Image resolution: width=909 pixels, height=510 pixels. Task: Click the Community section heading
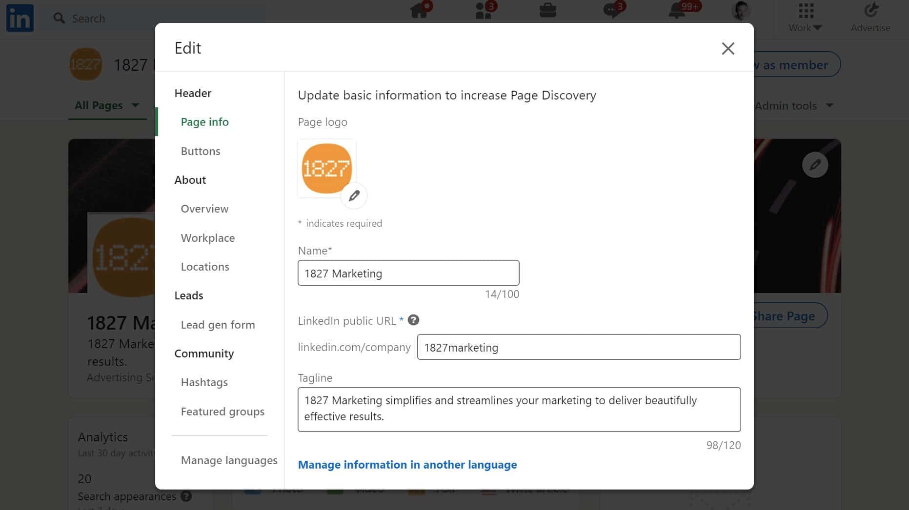coord(204,353)
